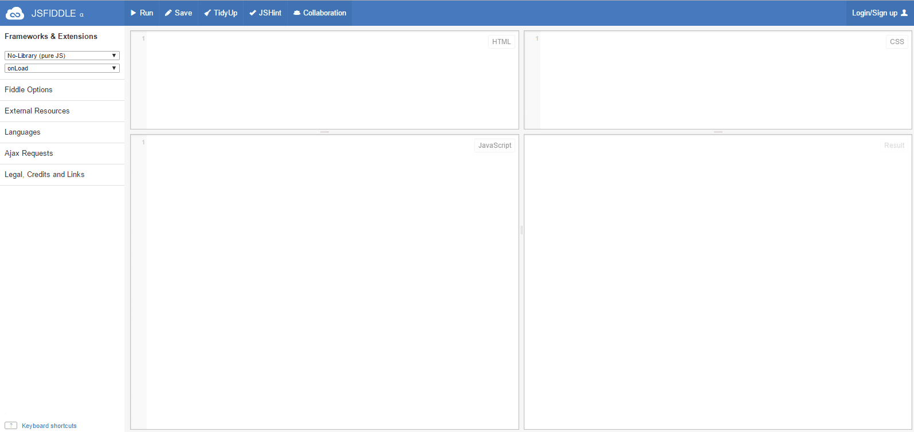Click line number 1 in HTML editor

(143, 38)
